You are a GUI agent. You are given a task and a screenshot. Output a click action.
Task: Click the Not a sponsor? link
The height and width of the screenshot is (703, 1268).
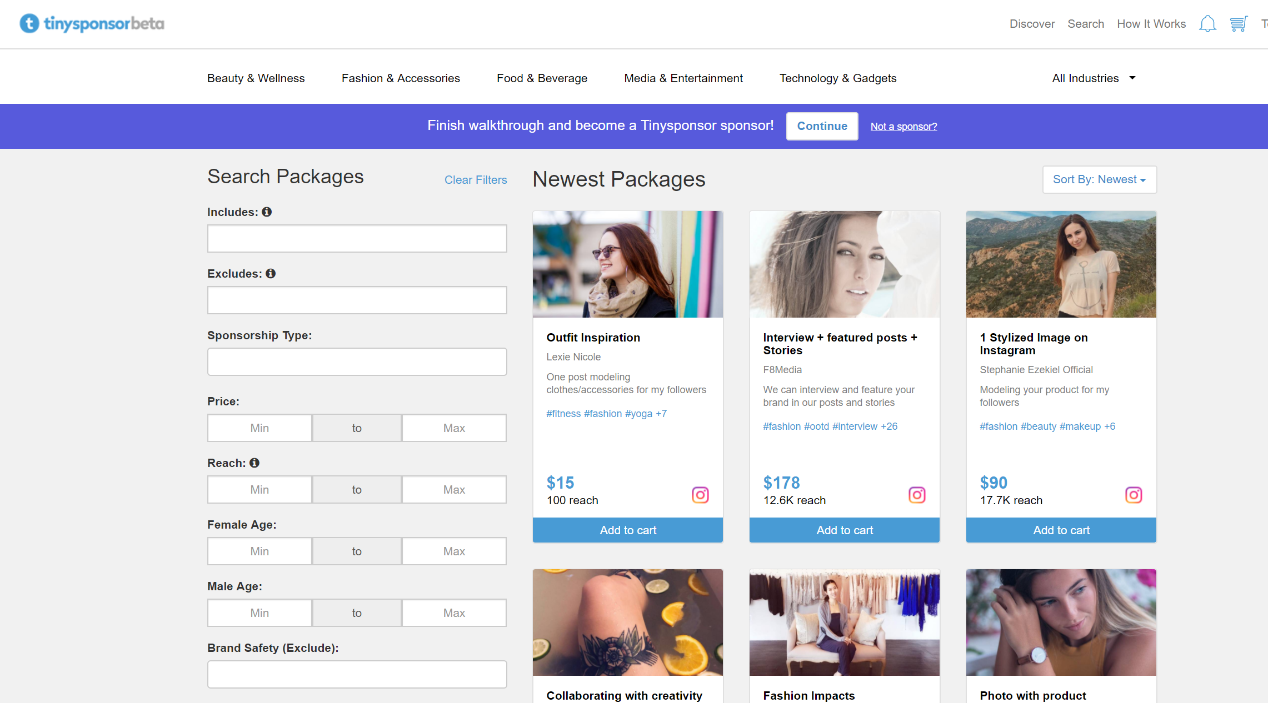pyautogui.click(x=903, y=127)
